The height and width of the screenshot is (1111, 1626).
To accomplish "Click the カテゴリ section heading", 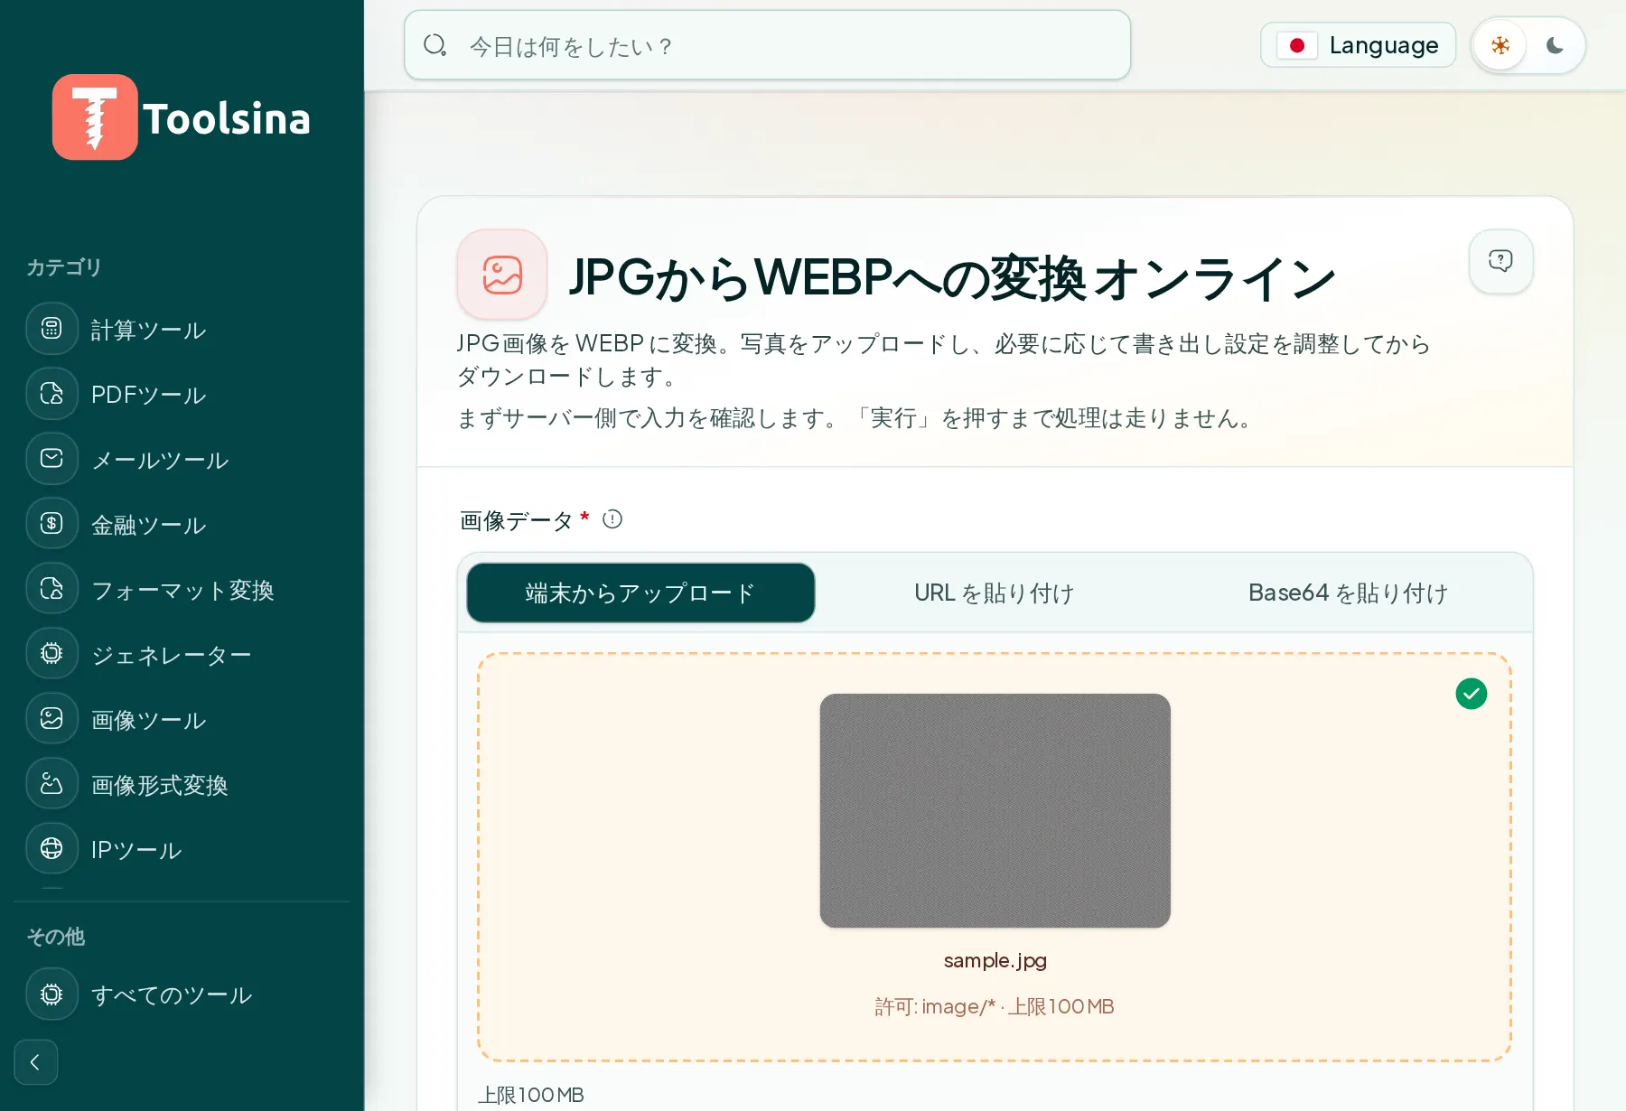I will [63, 267].
